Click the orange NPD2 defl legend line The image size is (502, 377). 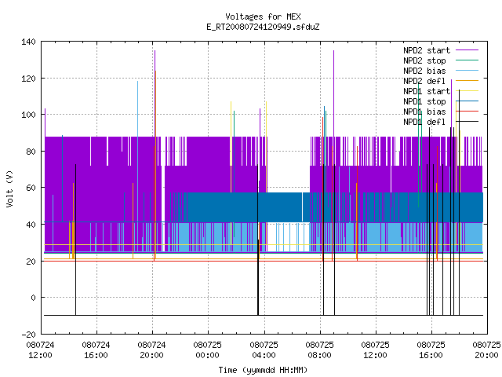pyautogui.click(x=467, y=81)
